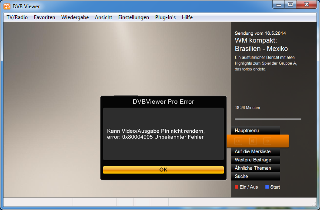This screenshot has width=320, height=210.
Task: Click the red Ein / Aus button
Action: [247, 187]
